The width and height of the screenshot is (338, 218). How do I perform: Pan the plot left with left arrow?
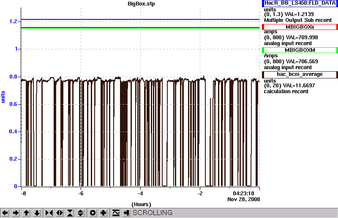point(5,213)
